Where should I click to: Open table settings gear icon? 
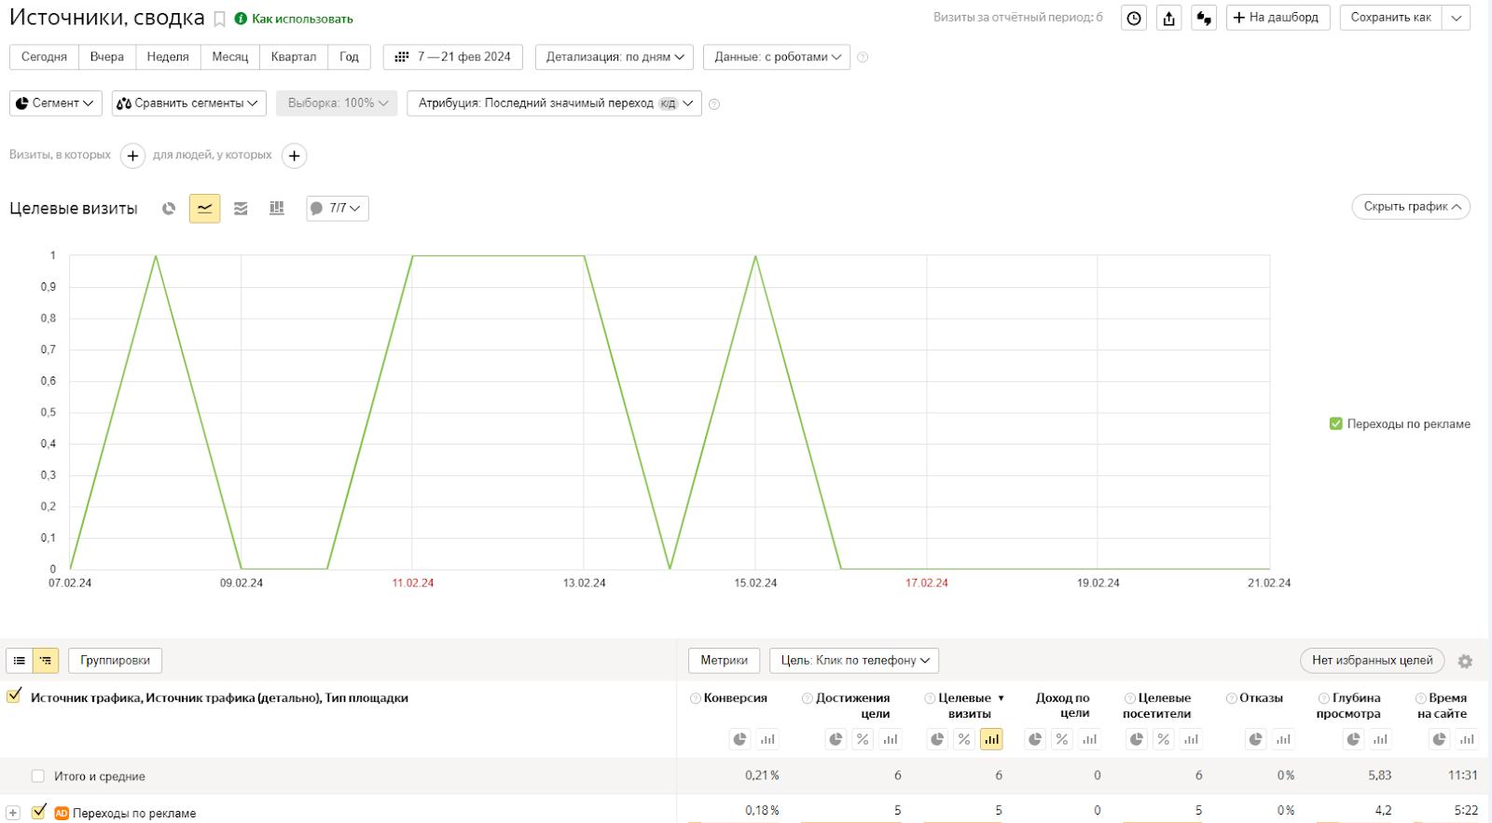1465,661
